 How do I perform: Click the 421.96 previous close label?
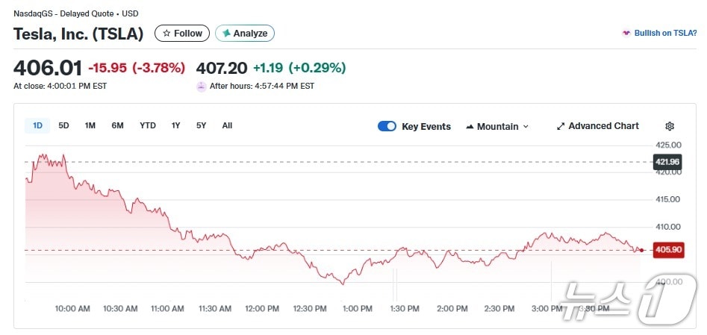coord(667,162)
